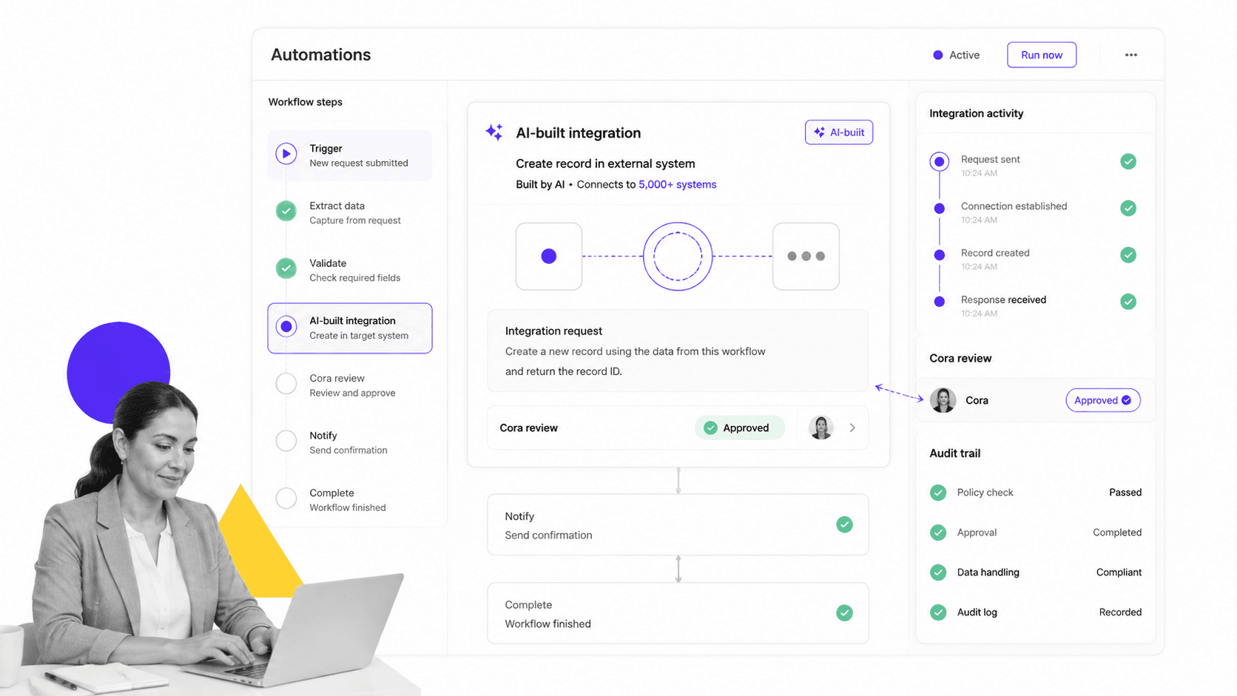Open the Notify Send confirmation card
The image size is (1237, 696).
pos(678,524)
